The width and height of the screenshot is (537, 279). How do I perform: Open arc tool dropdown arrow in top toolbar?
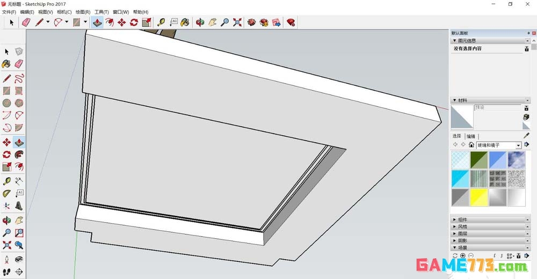[x=67, y=22]
